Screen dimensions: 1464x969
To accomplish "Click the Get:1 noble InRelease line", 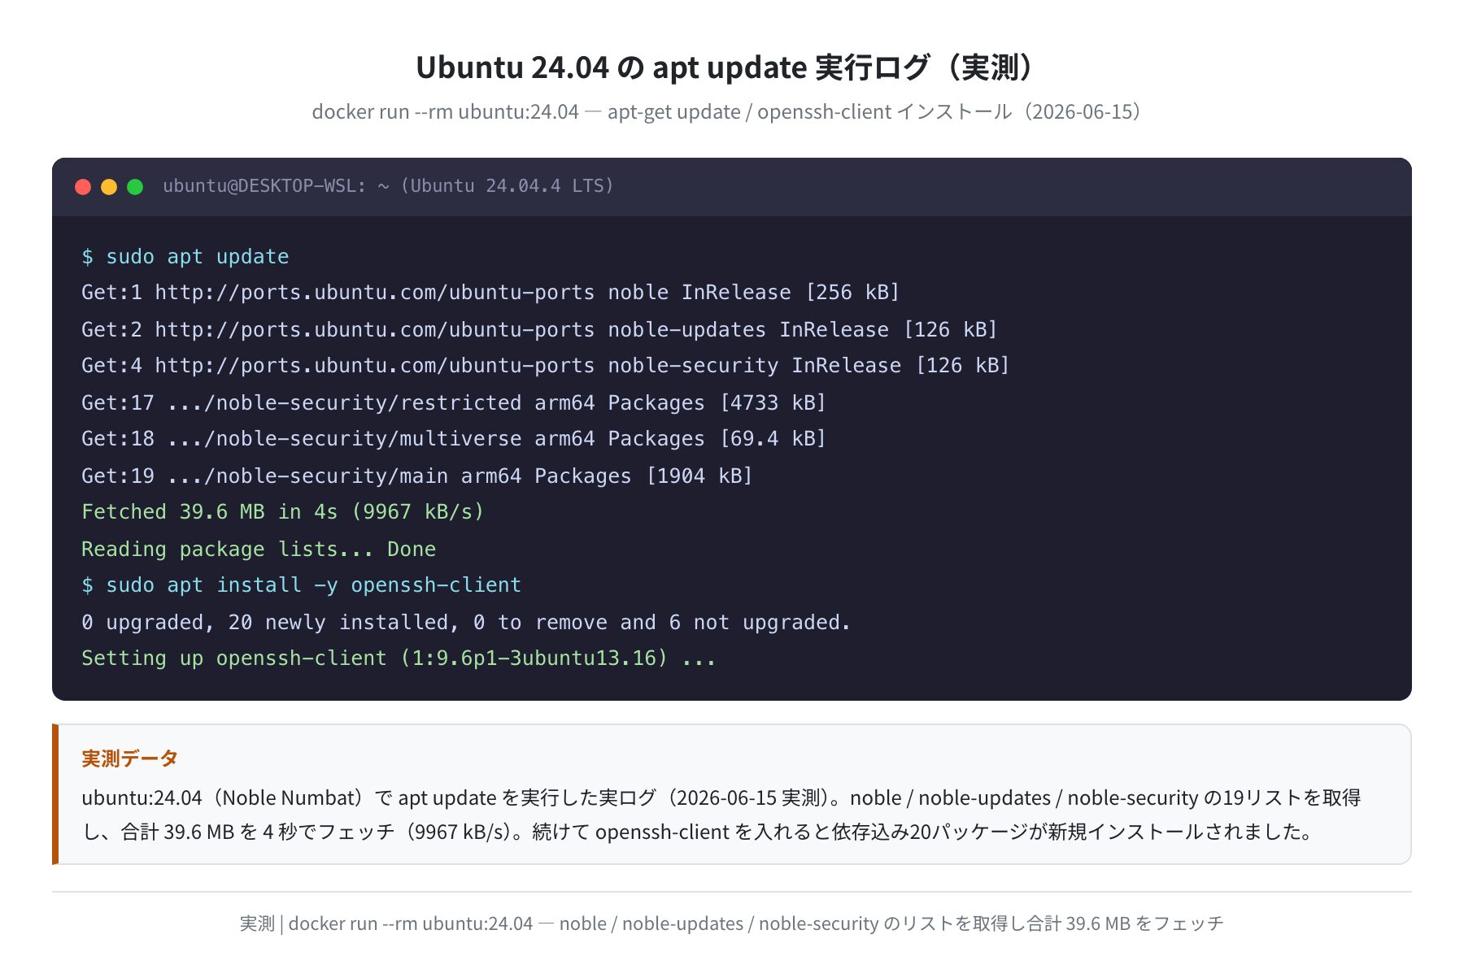I will (490, 293).
